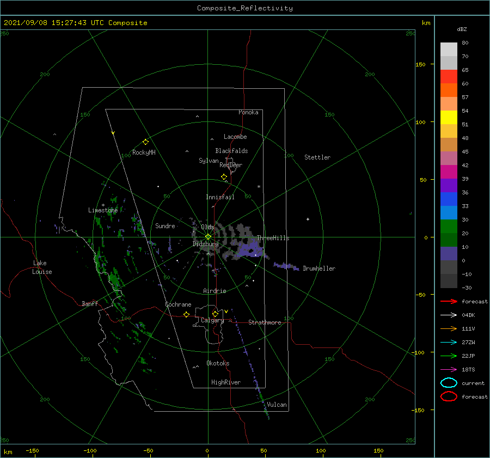Image resolution: width=490 pixels, height=458 pixels.
Task: Click the green 22JP arrow icon
Action: click(x=449, y=356)
